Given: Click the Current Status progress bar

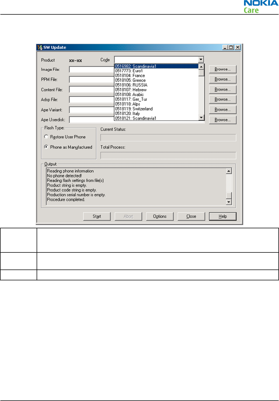Looking at the screenshot, I should pos(168,138).
